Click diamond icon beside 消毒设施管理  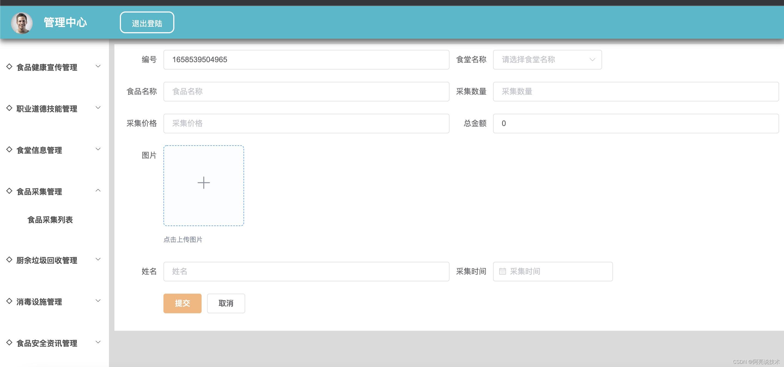pyautogui.click(x=9, y=301)
